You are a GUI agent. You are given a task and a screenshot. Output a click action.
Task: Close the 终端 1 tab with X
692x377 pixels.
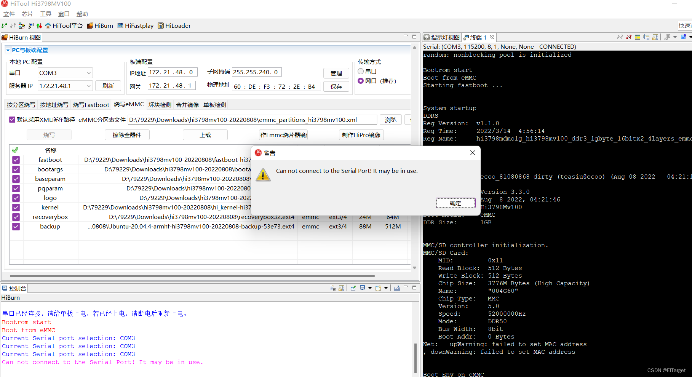tap(492, 37)
